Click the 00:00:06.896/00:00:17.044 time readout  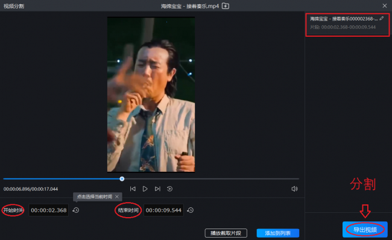pyautogui.click(x=31, y=189)
